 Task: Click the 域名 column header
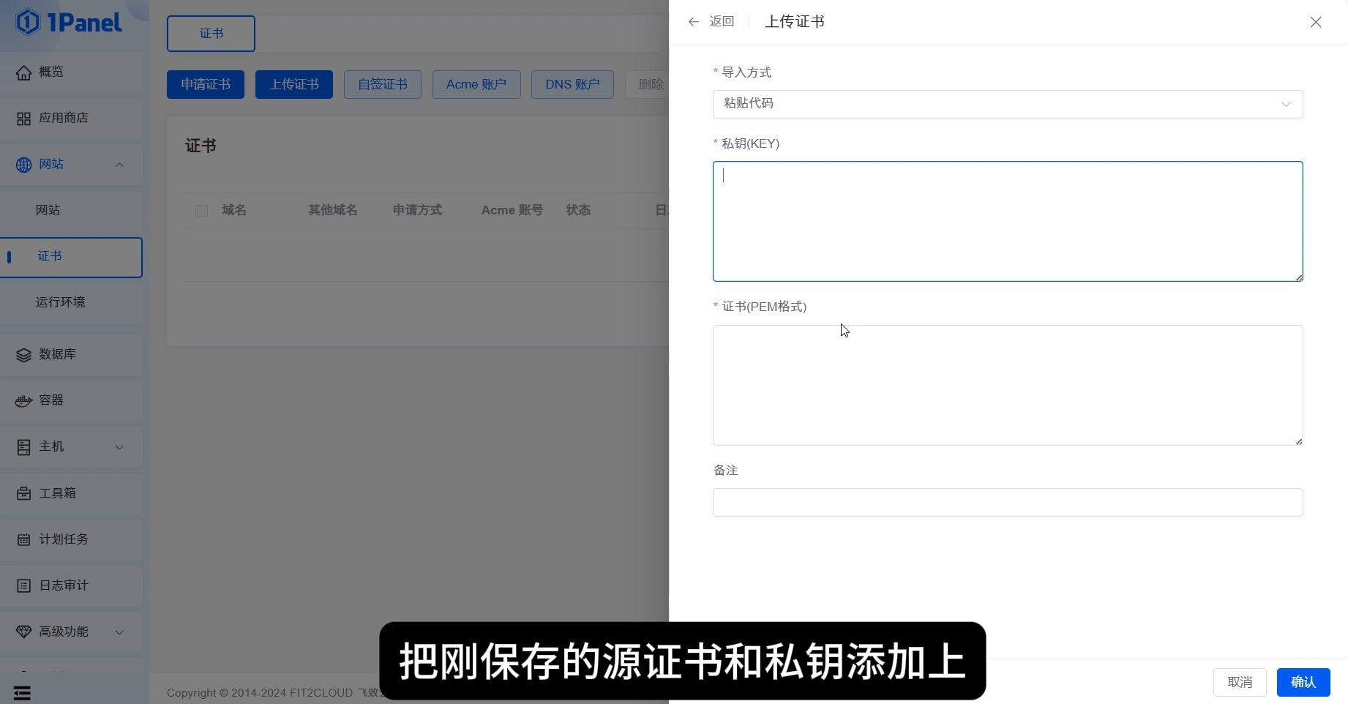(x=234, y=211)
